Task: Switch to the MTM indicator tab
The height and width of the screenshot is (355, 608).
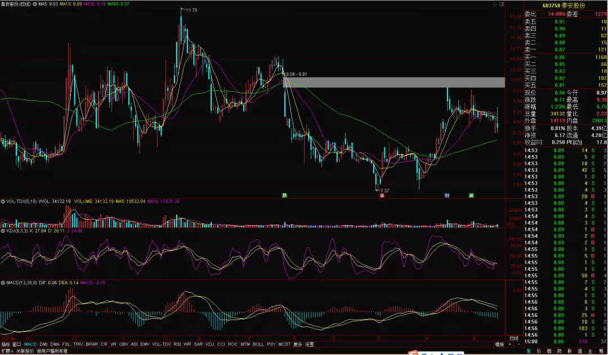Action: tap(245, 344)
